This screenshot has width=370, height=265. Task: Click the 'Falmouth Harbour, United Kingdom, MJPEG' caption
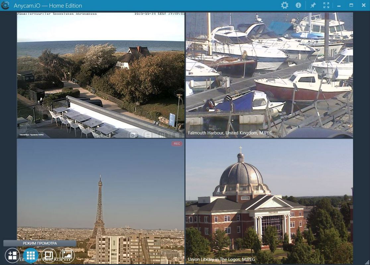[230, 133]
